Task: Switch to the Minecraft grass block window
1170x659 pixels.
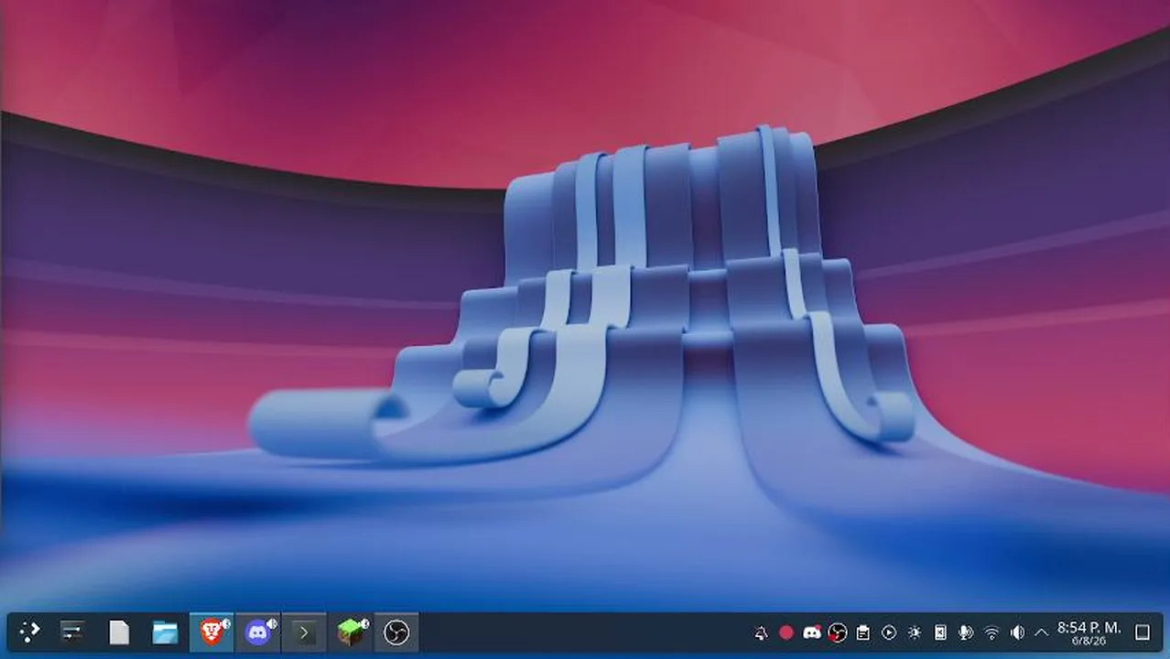Action: tap(351, 632)
